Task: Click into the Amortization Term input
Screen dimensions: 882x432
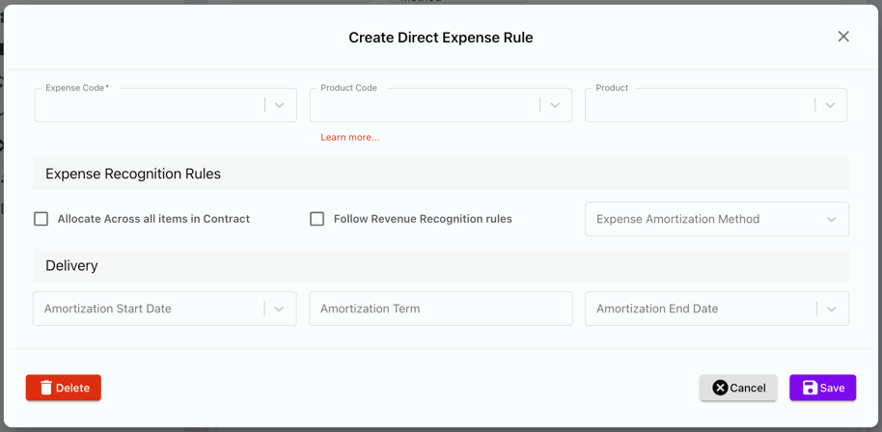Action: [x=440, y=309]
